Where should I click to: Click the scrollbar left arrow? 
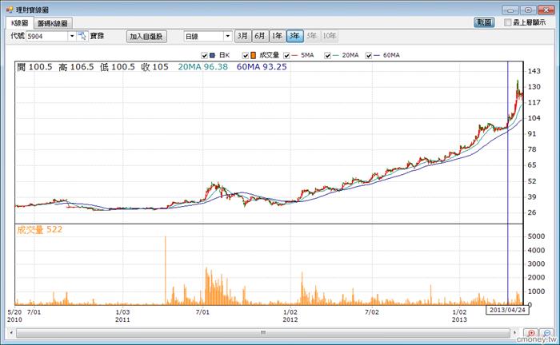(x=11, y=333)
